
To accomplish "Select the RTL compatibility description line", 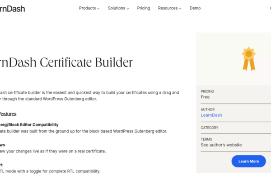I will [50, 171].
